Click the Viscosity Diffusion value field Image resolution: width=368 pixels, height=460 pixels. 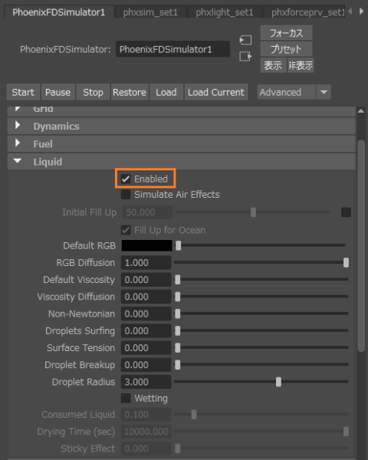[146, 297]
